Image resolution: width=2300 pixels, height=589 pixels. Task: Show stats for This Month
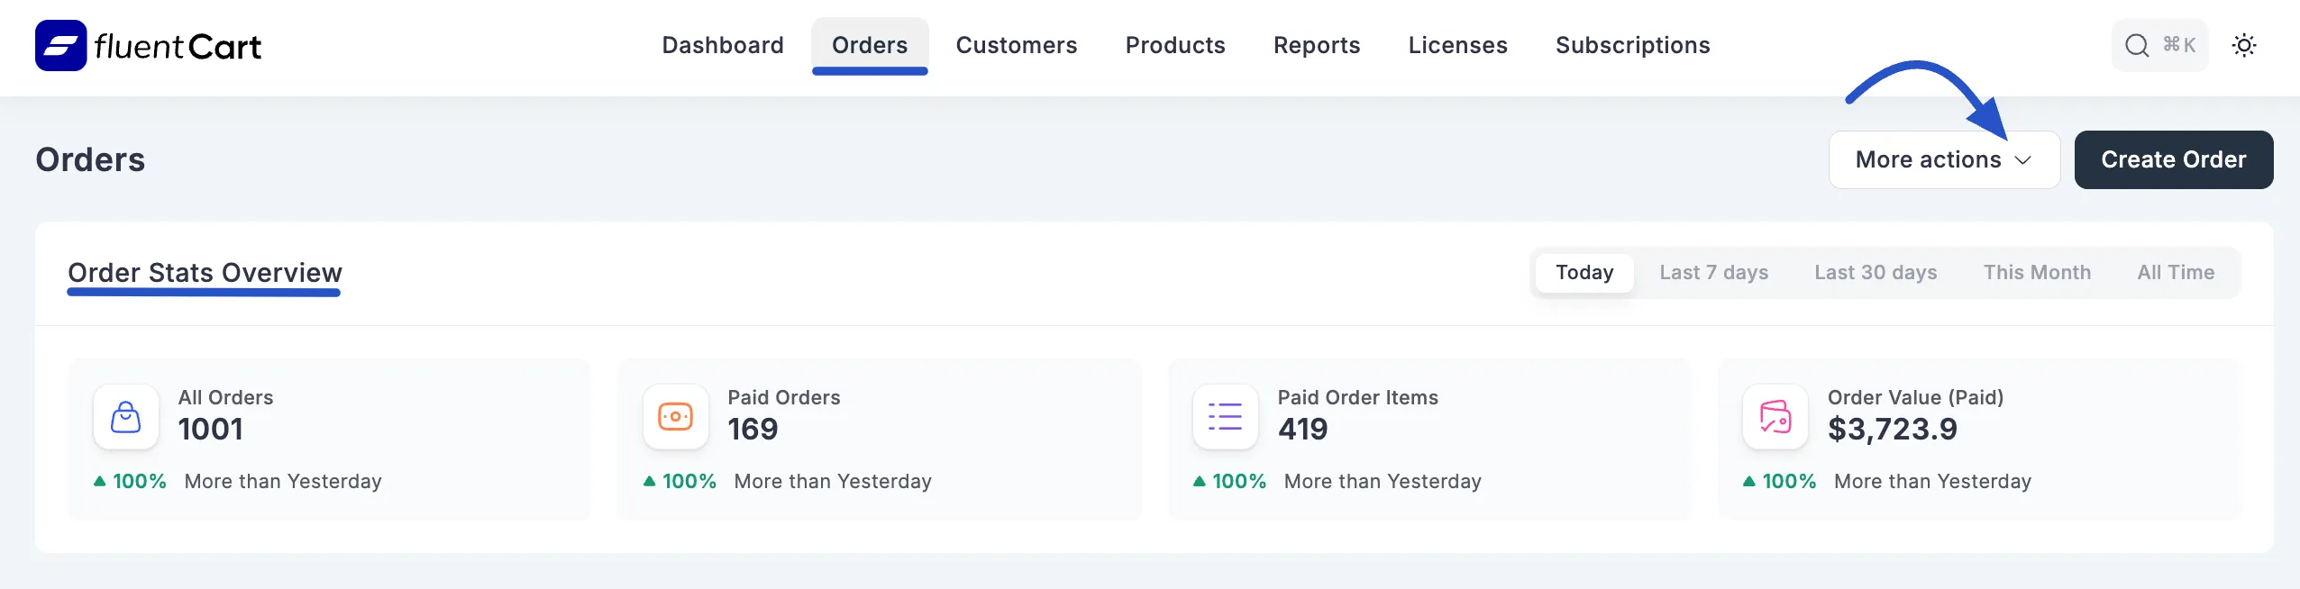2037,272
